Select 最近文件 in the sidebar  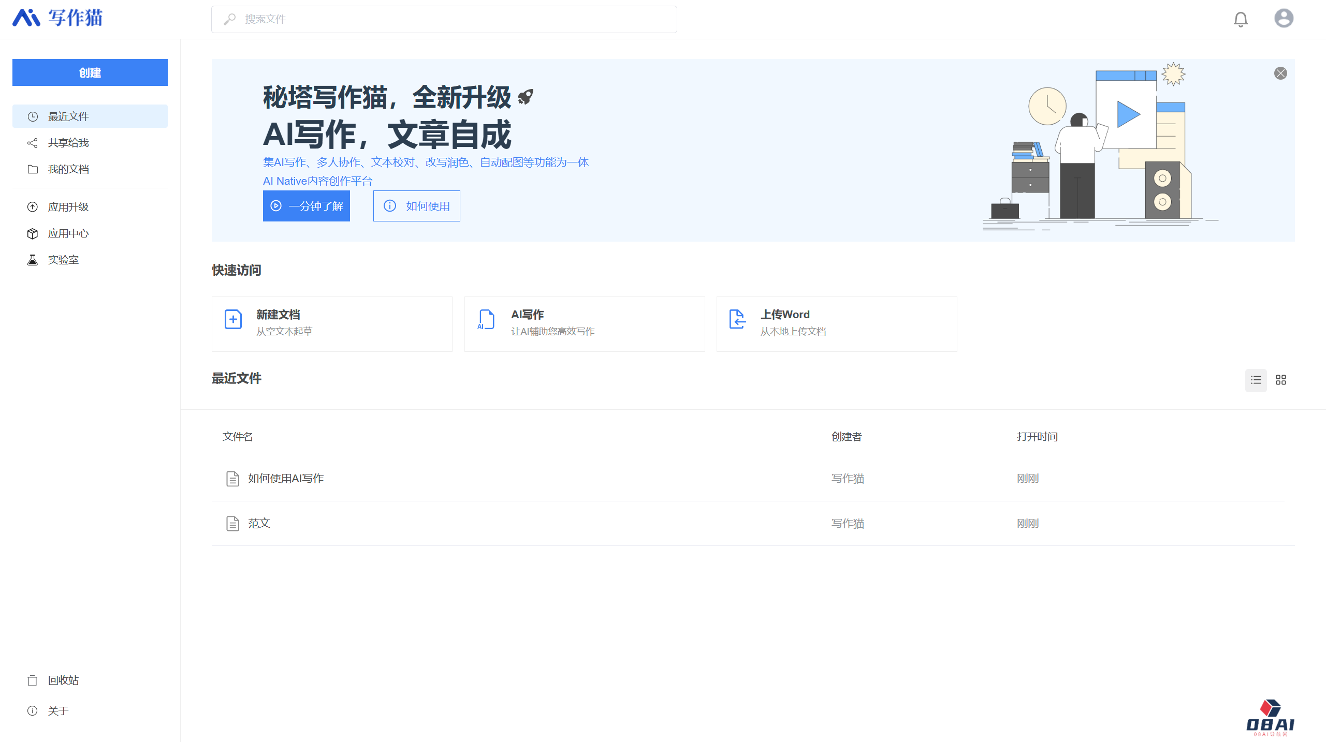90,116
